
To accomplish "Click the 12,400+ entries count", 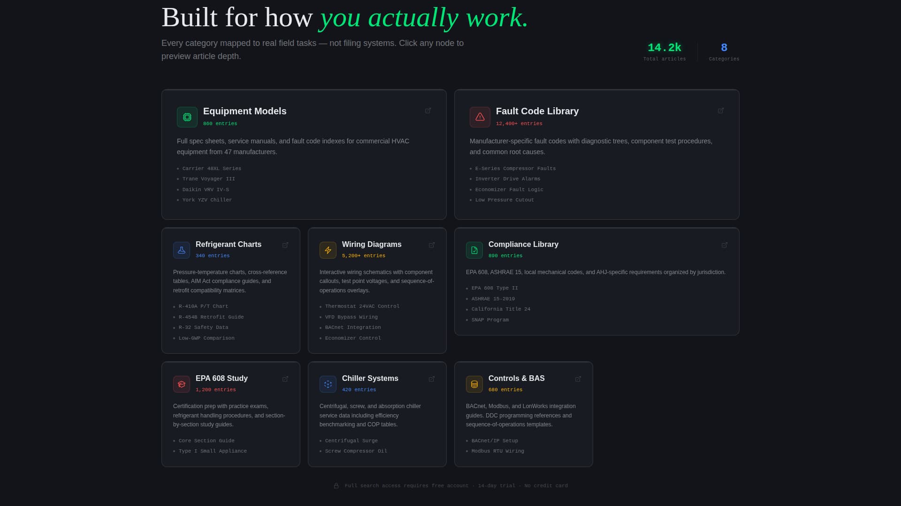I will coord(519,124).
